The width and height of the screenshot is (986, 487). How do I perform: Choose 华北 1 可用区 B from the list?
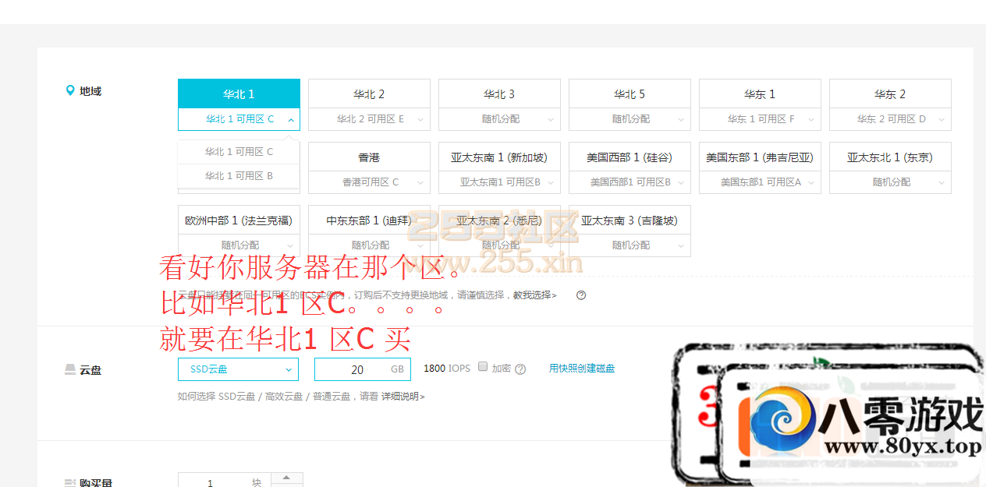click(x=239, y=176)
